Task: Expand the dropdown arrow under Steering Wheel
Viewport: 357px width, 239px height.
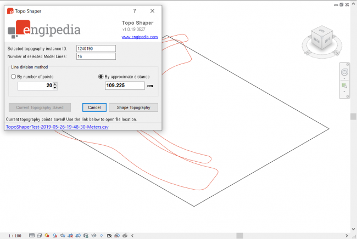Action: coord(344,79)
